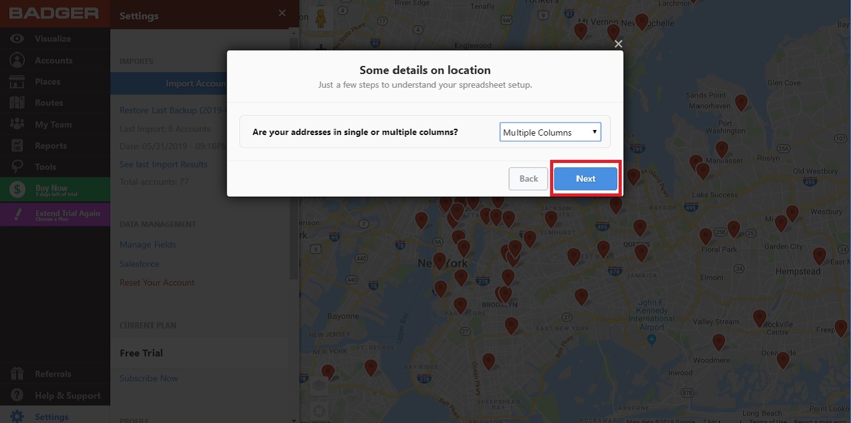The image size is (851, 423).
Task: Open the Multiple Columns dropdown
Action: 550,132
